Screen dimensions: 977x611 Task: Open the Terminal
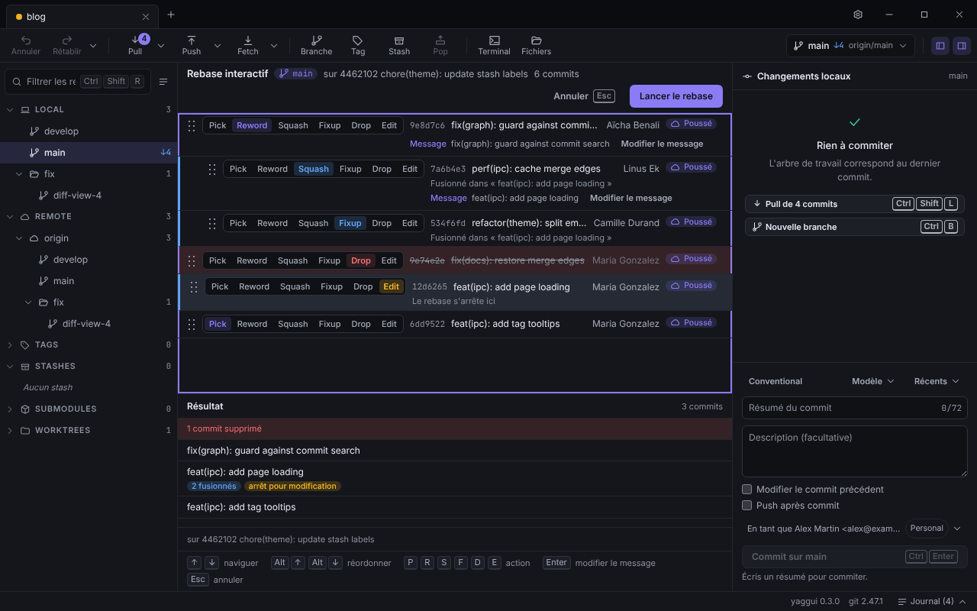494,45
